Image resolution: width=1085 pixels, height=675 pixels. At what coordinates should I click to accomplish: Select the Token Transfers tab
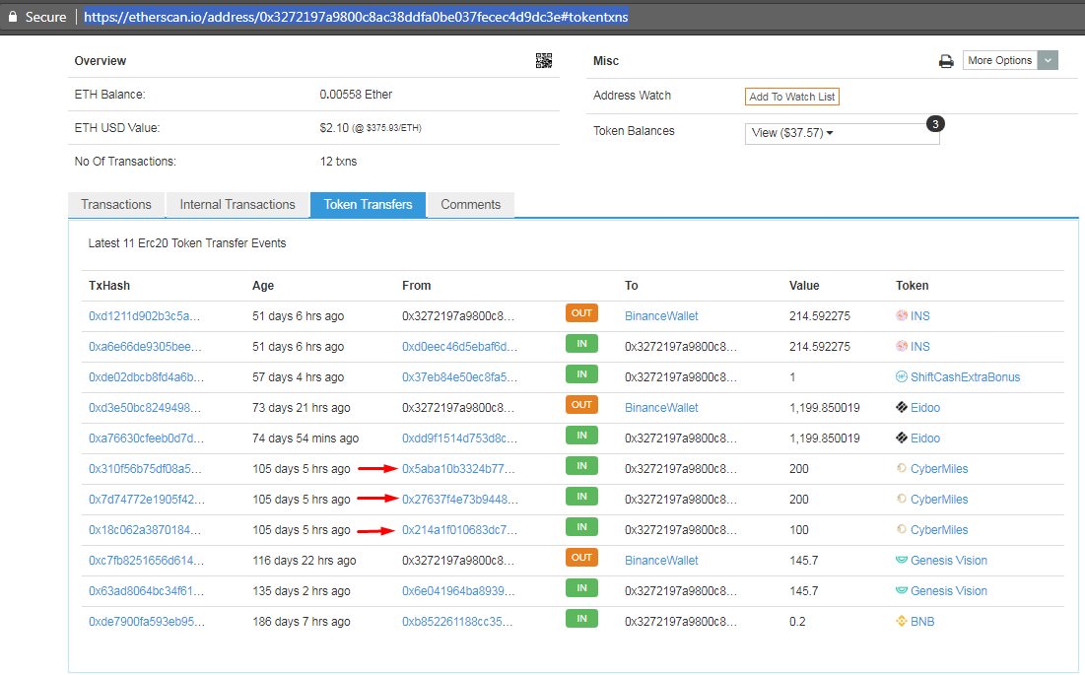click(x=369, y=205)
